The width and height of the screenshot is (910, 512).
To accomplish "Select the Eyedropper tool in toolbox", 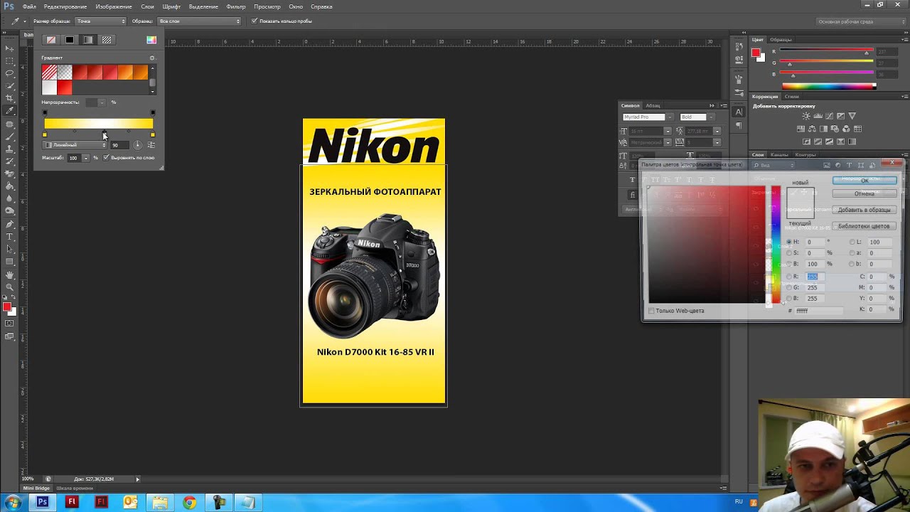I will tap(9, 111).
